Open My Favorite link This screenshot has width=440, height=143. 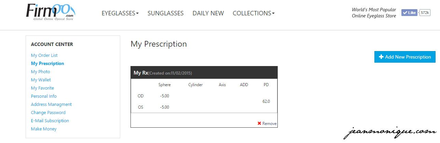42,88
